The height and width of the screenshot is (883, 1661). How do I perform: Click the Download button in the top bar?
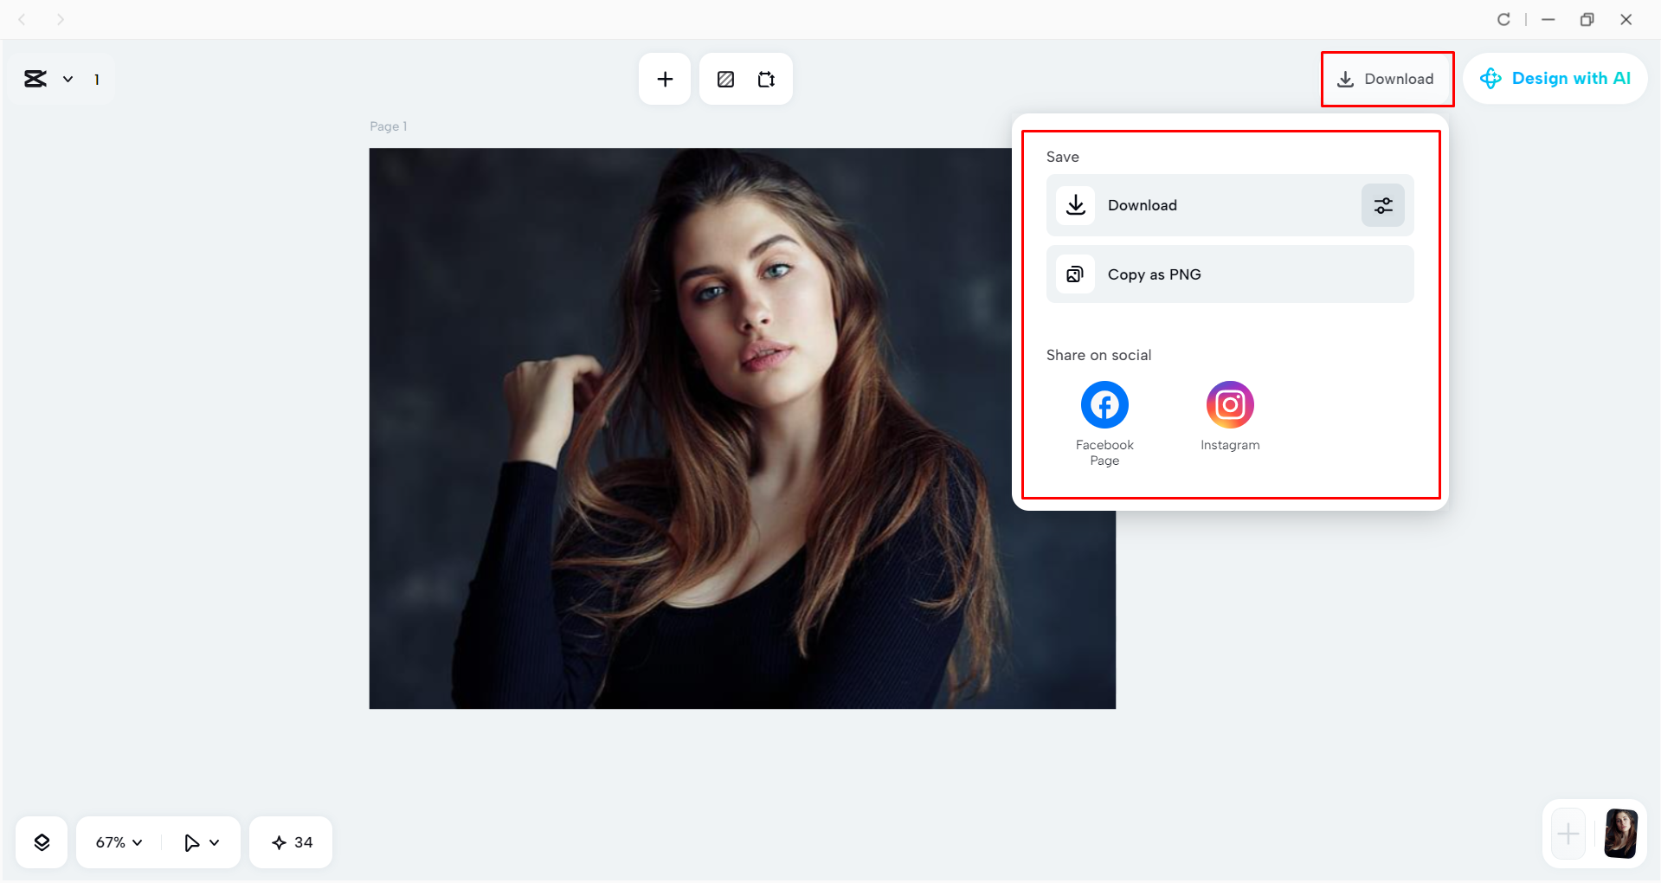(1386, 79)
